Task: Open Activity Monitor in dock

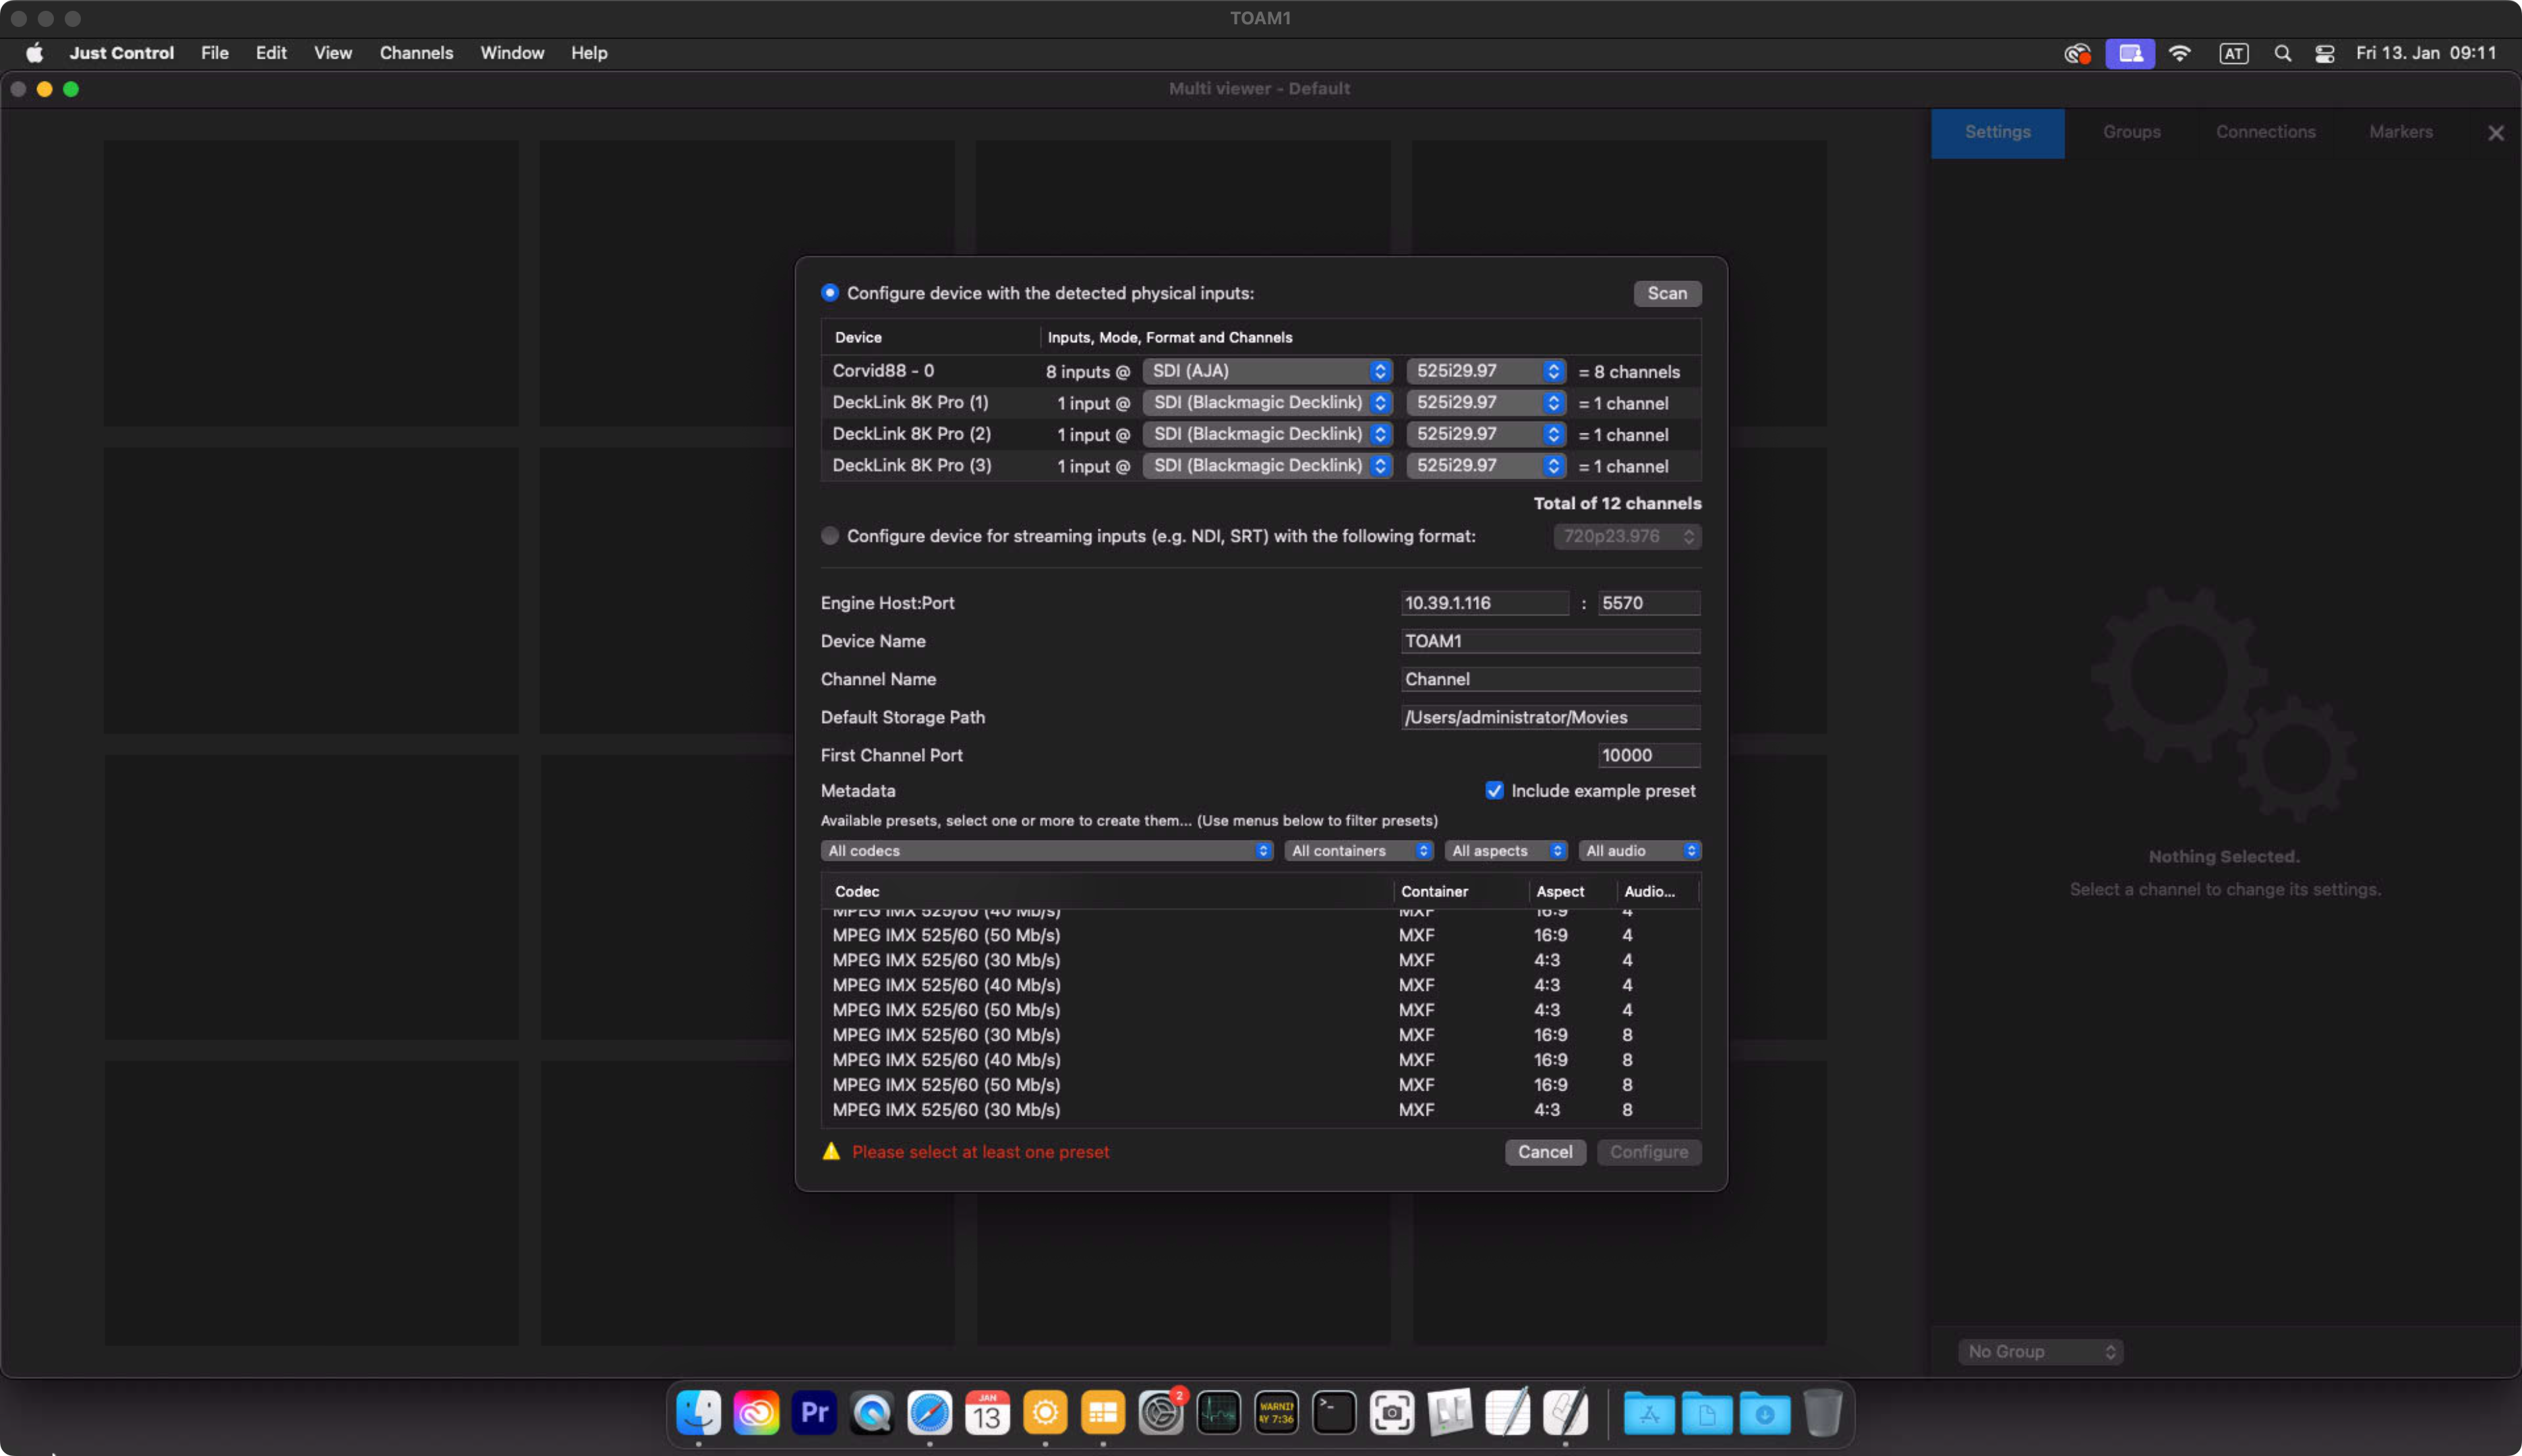Action: click(1219, 1412)
